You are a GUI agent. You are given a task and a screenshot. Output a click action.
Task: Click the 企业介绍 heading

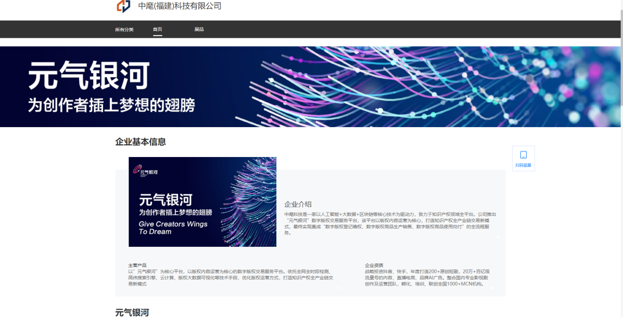tap(298, 204)
